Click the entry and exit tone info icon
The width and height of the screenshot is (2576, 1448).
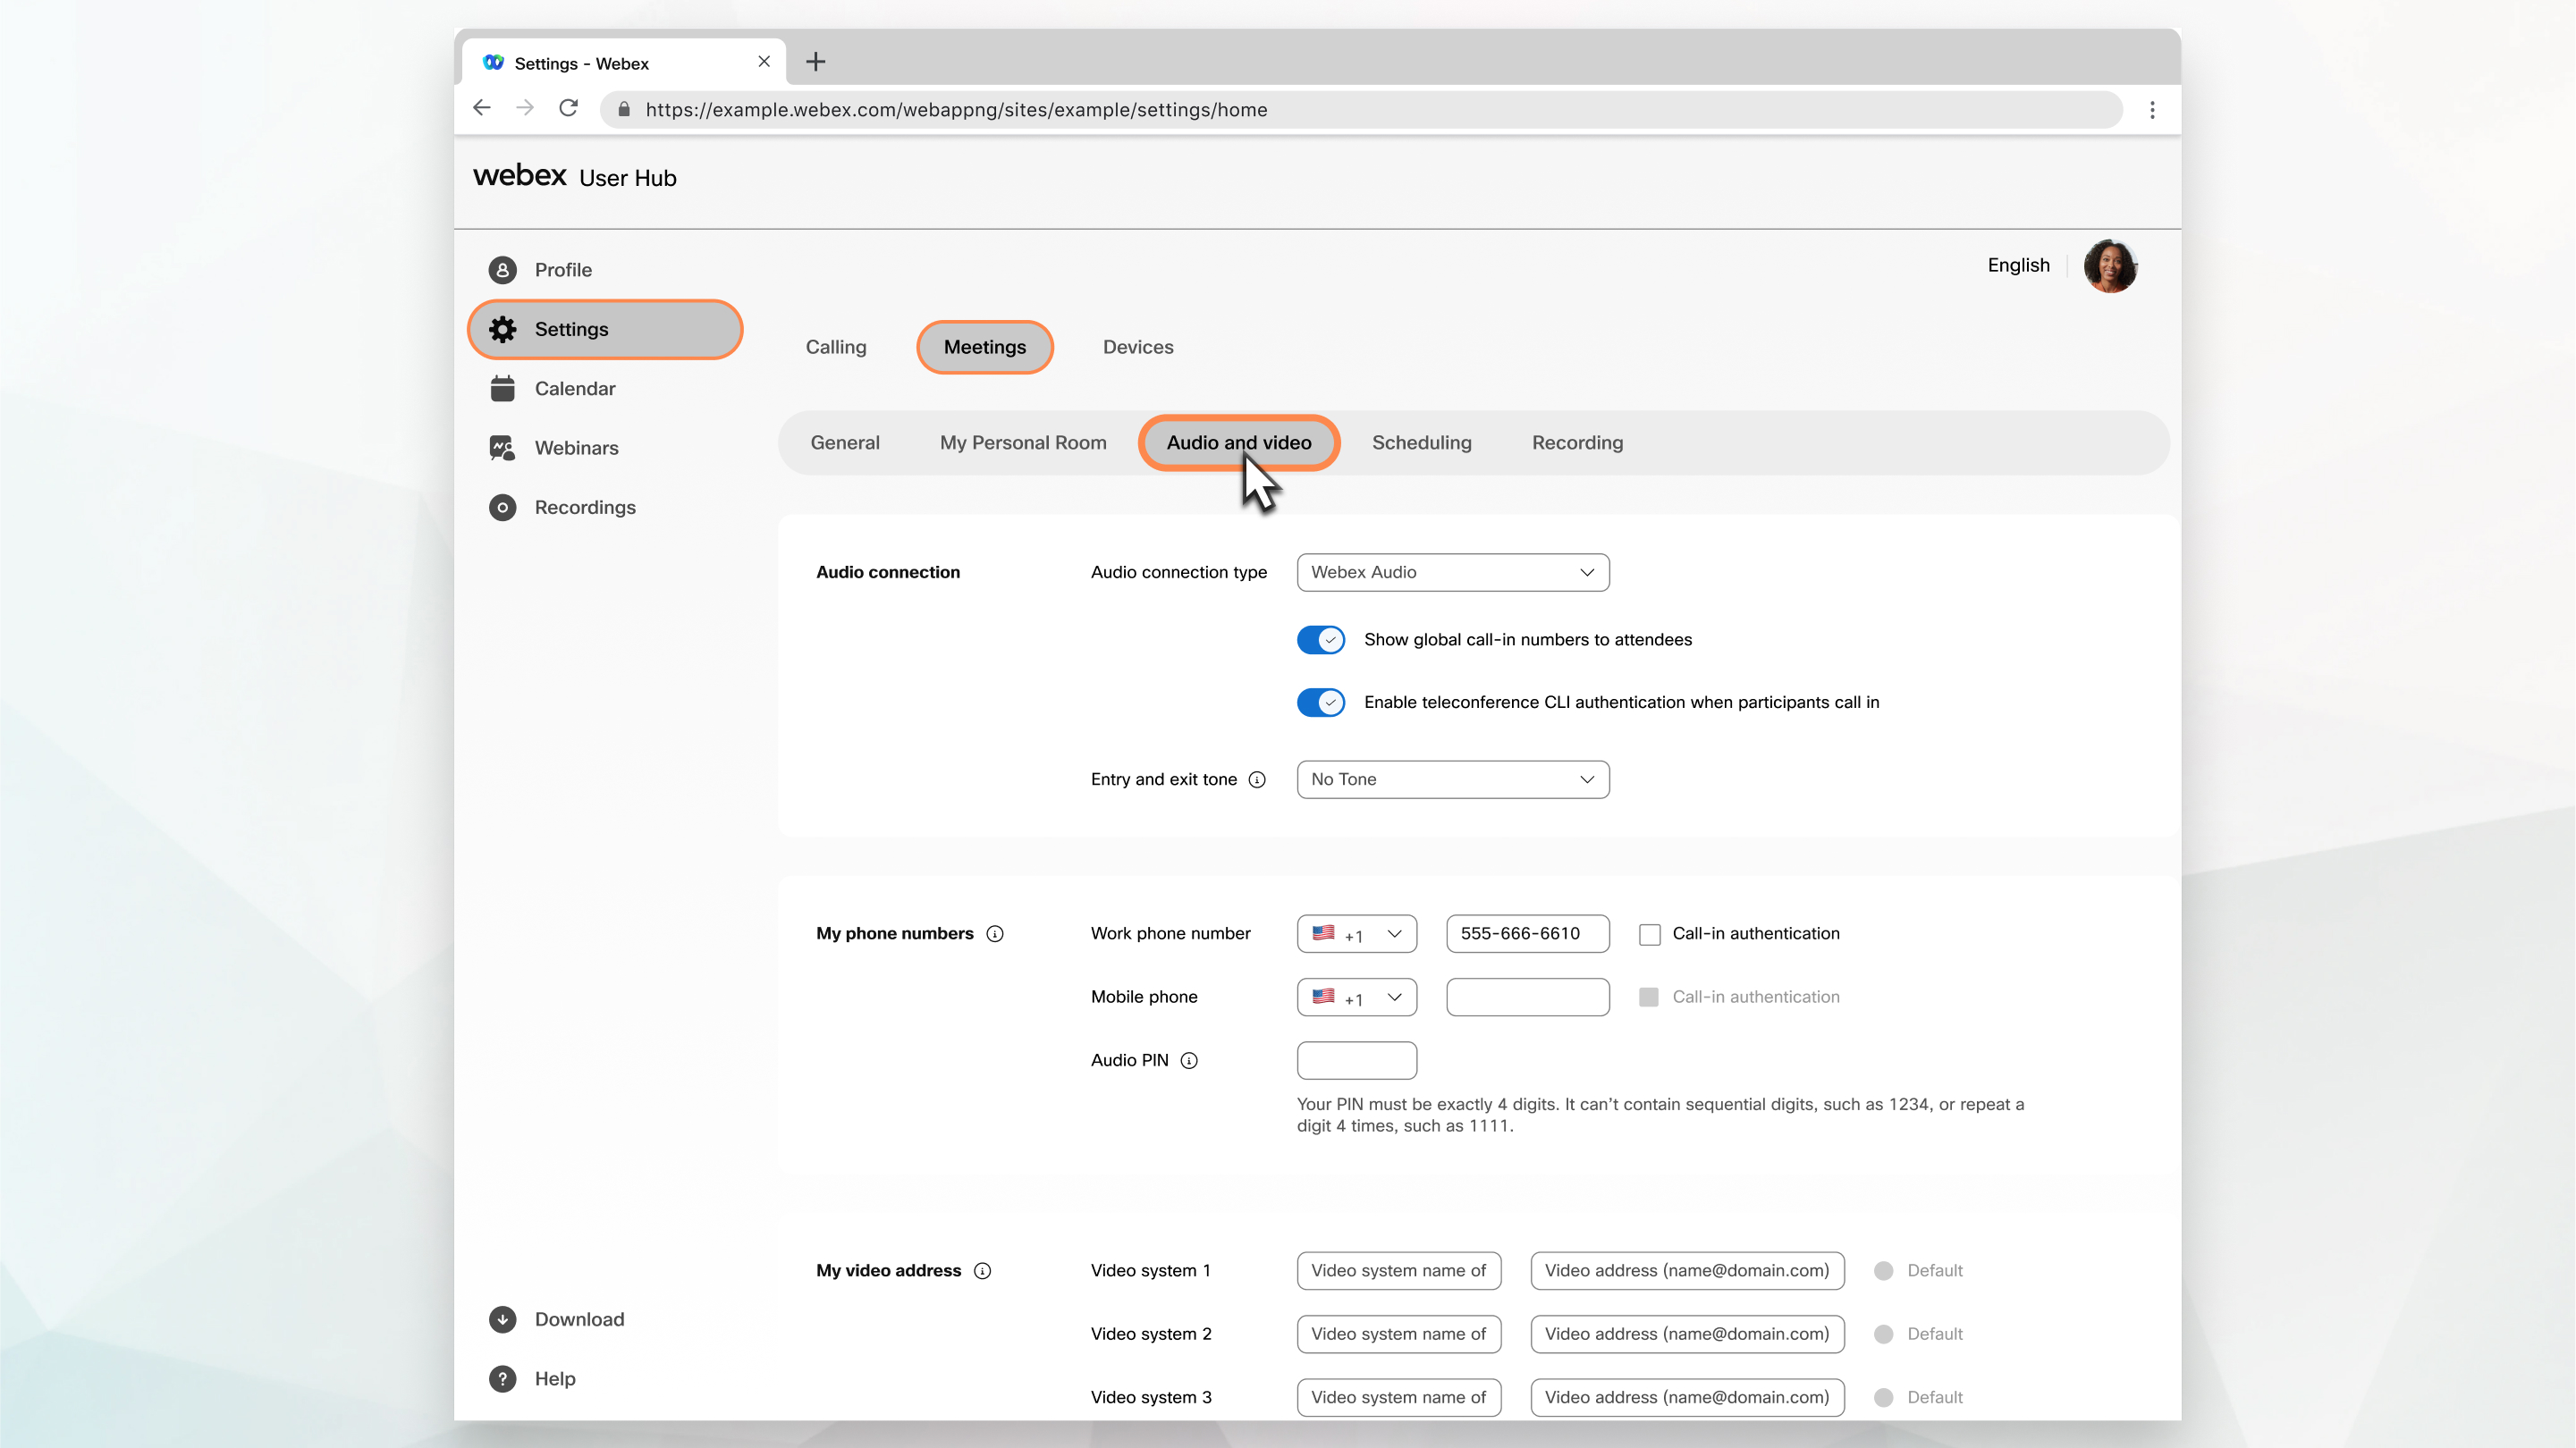click(1258, 779)
